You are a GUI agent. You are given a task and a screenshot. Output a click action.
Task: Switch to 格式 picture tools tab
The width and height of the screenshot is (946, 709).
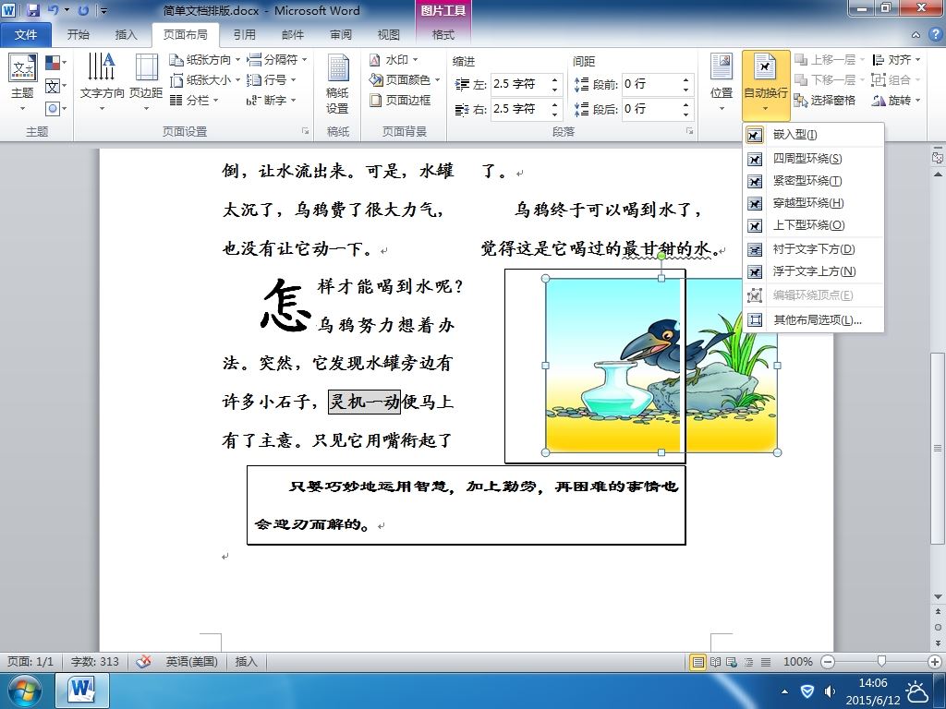pyautogui.click(x=443, y=34)
